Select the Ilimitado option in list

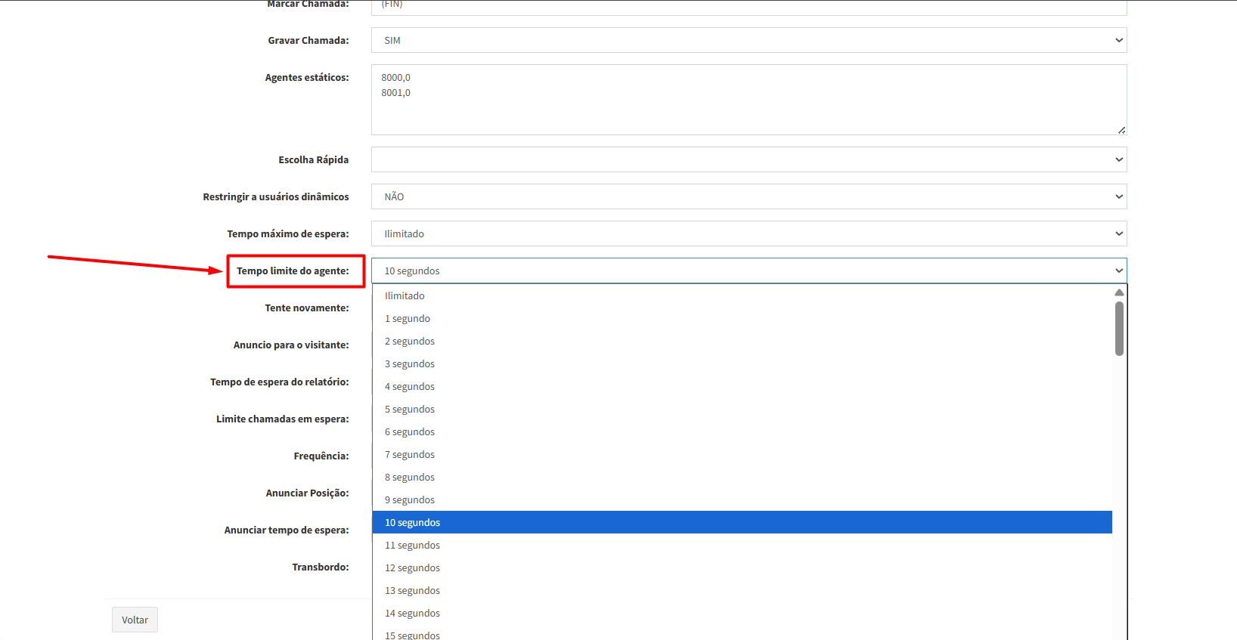click(x=405, y=296)
